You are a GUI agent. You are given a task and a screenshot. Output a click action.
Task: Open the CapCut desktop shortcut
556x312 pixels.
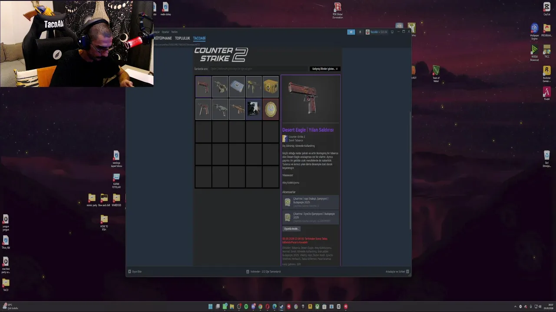click(x=547, y=9)
